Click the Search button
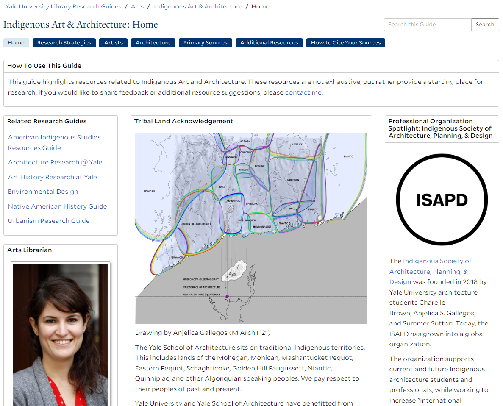 coord(485,25)
